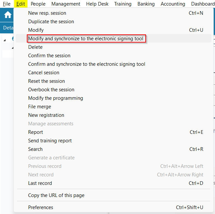The image size is (215, 214).
Task: Select Overbook the session
Action: [x=51, y=90]
